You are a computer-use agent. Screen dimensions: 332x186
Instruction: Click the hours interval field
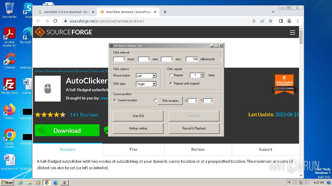point(120,59)
